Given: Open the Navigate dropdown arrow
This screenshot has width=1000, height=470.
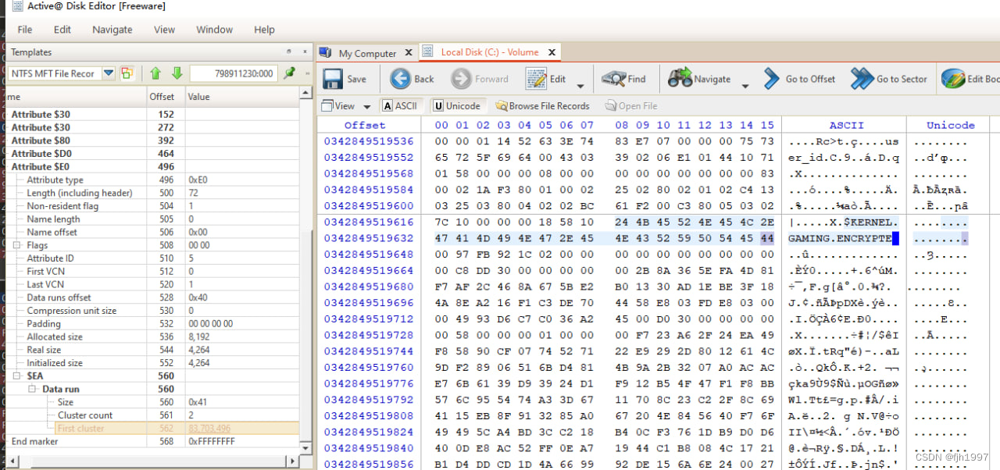Looking at the screenshot, I should click(x=745, y=85).
